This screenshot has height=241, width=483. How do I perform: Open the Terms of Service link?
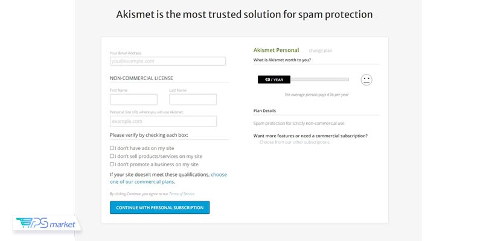click(182, 194)
